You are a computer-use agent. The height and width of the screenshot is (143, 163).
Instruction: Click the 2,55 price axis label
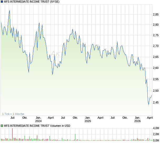tap(156, 79)
